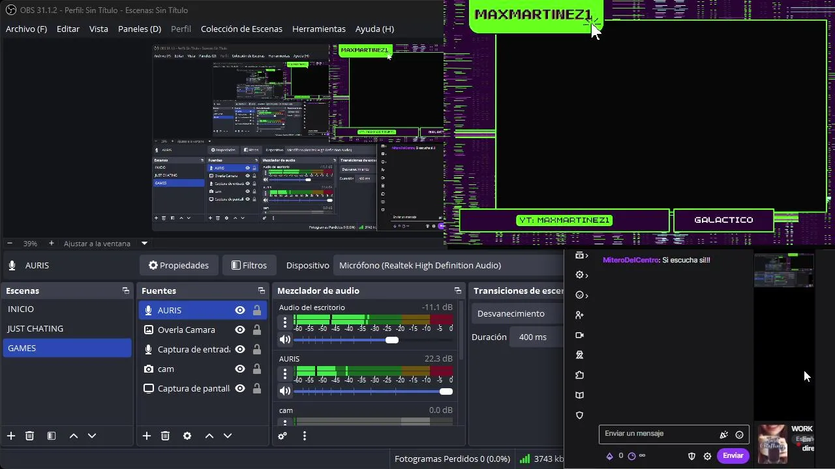The height and width of the screenshot is (469, 835).
Task: Click the camera icon in chat sidebar
Action: coord(579,335)
